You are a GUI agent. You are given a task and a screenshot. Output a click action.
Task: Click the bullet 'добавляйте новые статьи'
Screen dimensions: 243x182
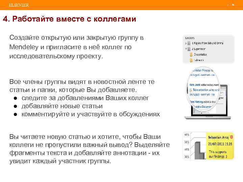(62, 106)
